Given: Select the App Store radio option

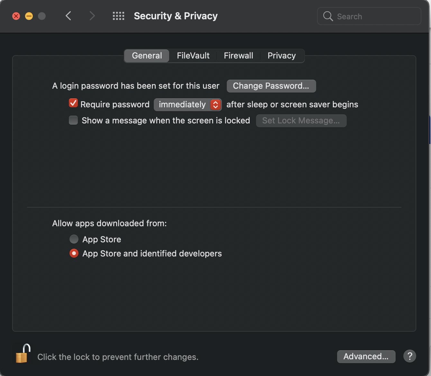Looking at the screenshot, I should [74, 239].
